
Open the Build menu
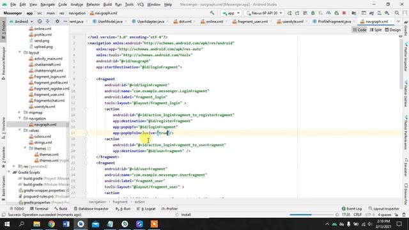point(107,4)
